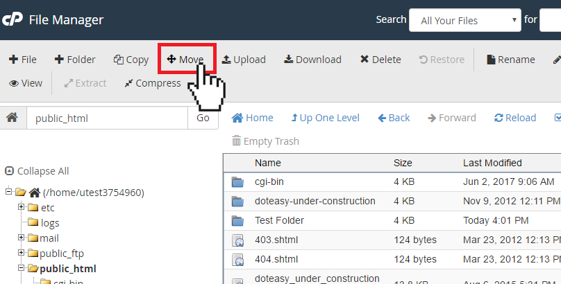
Task: Collapse the public_html folder in the tree
Action: 21,267
